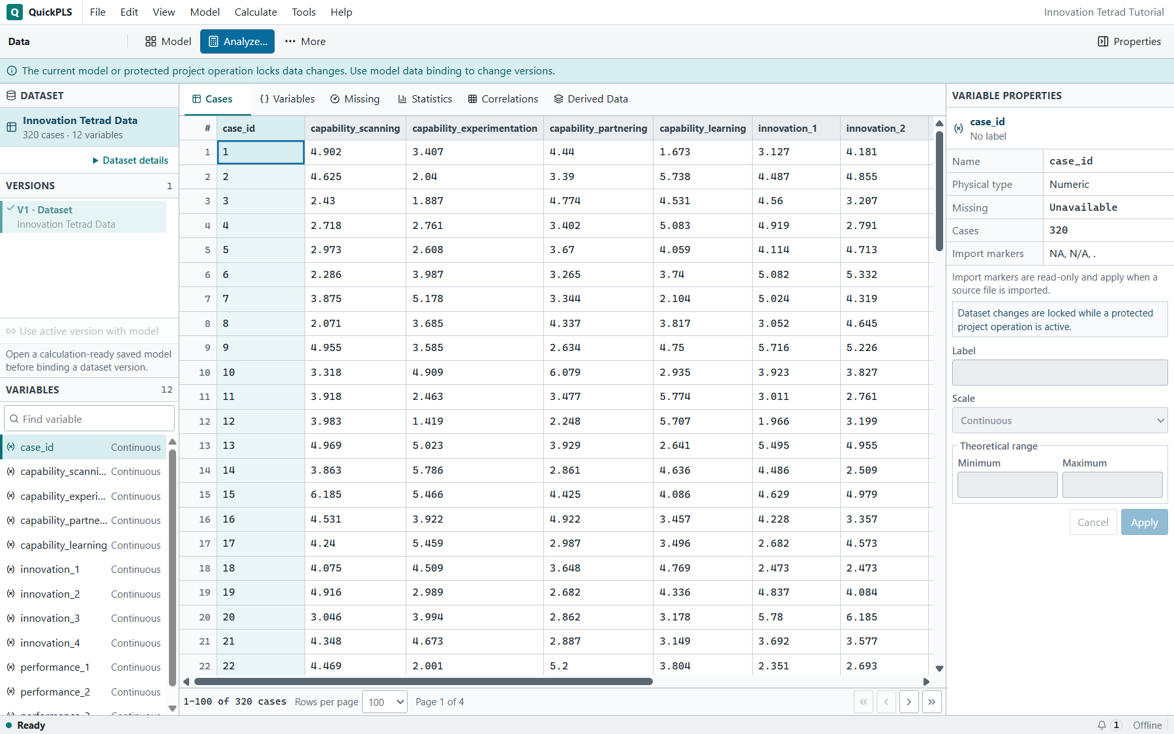Viewport: 1174px width, 734px height.
Task: Open the Calculate menu
Action: click(256, 12)
